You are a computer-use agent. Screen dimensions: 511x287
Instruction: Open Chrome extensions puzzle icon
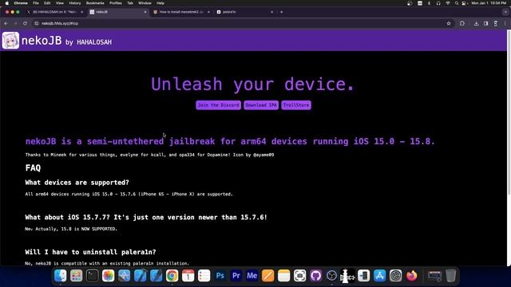[462, 23]
